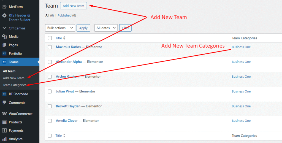Select the Julian Wyat row checkbox
Viewport: 282px width, 143px height.
[50, 91]
